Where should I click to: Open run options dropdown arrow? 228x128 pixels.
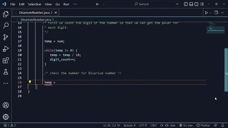[x=211, y=13]
